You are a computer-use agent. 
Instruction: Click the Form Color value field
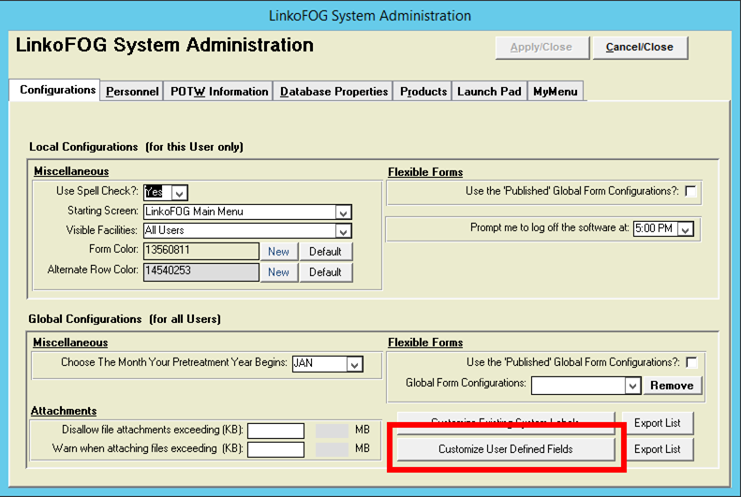(x=200, y=251)
